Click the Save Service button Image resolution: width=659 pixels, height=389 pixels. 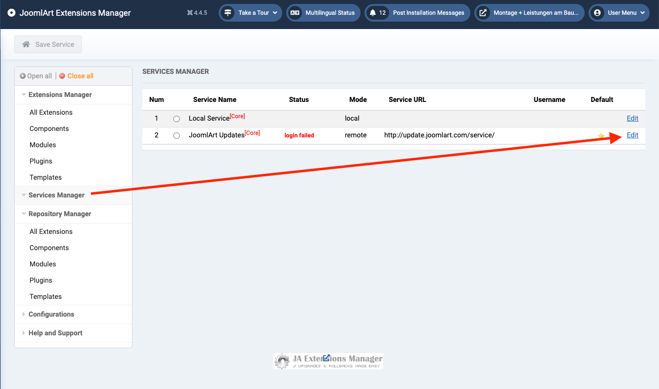(48, 44)
